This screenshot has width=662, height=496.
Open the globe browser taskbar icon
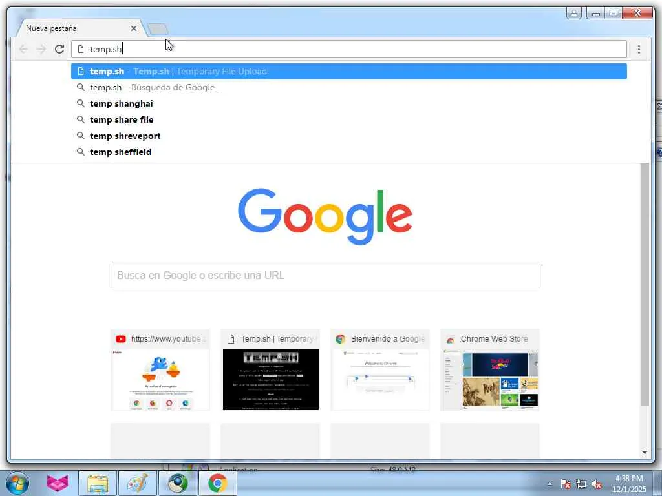tap(178, 483)
